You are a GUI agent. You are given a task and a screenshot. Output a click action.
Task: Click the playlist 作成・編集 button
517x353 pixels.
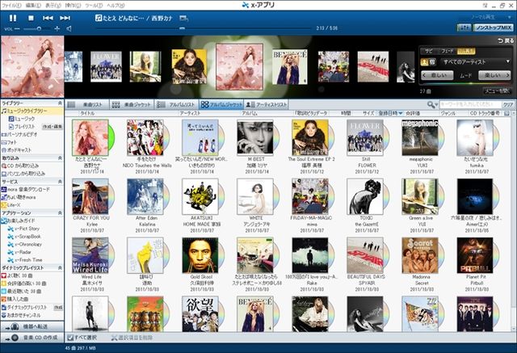(x=53, y=127)
